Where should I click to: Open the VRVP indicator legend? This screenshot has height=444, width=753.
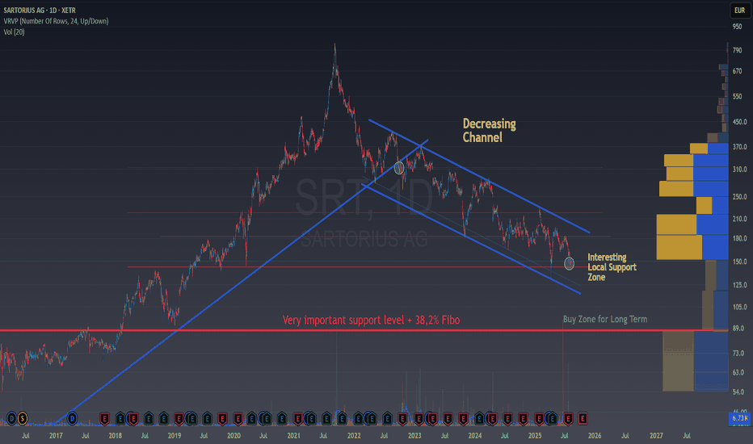click(56, 21)
